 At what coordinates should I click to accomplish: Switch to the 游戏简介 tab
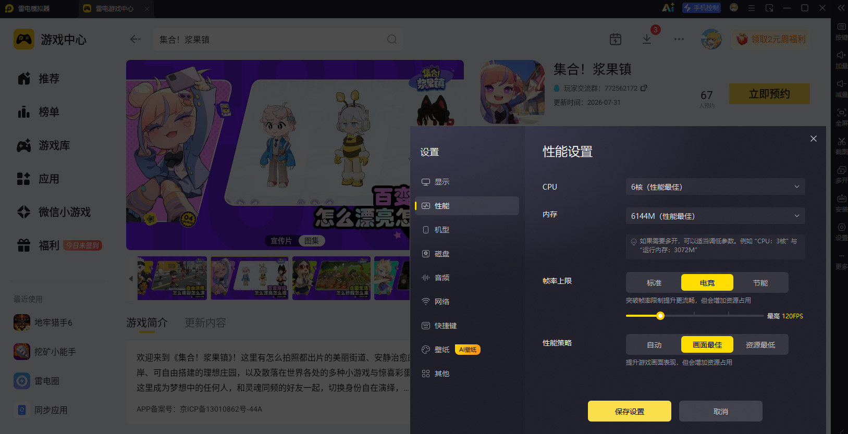(x=147, y=323)
